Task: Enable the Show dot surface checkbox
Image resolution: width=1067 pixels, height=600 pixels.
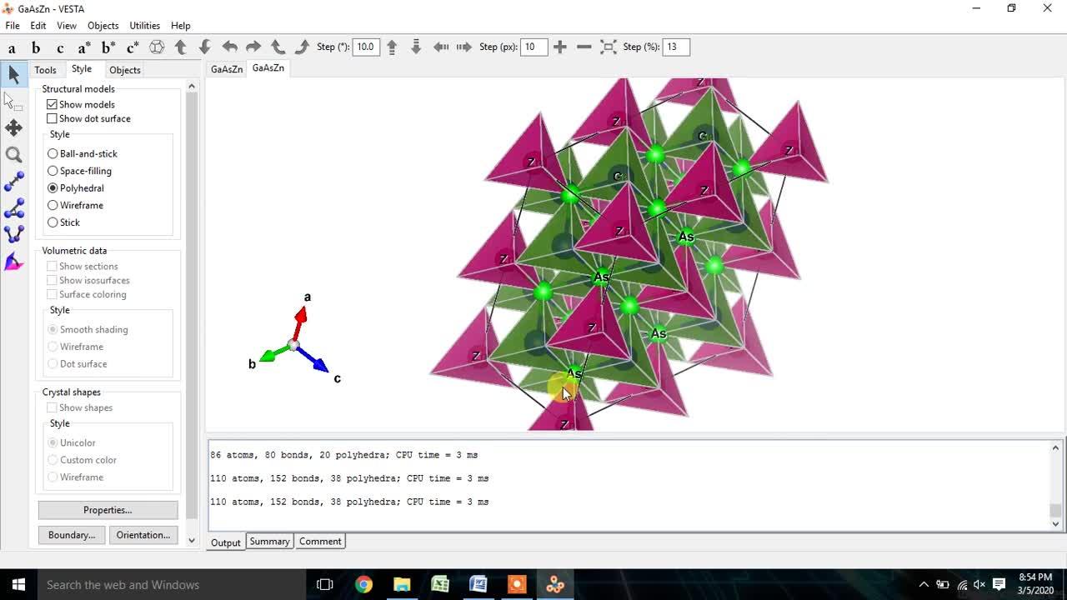Action: 53,118
